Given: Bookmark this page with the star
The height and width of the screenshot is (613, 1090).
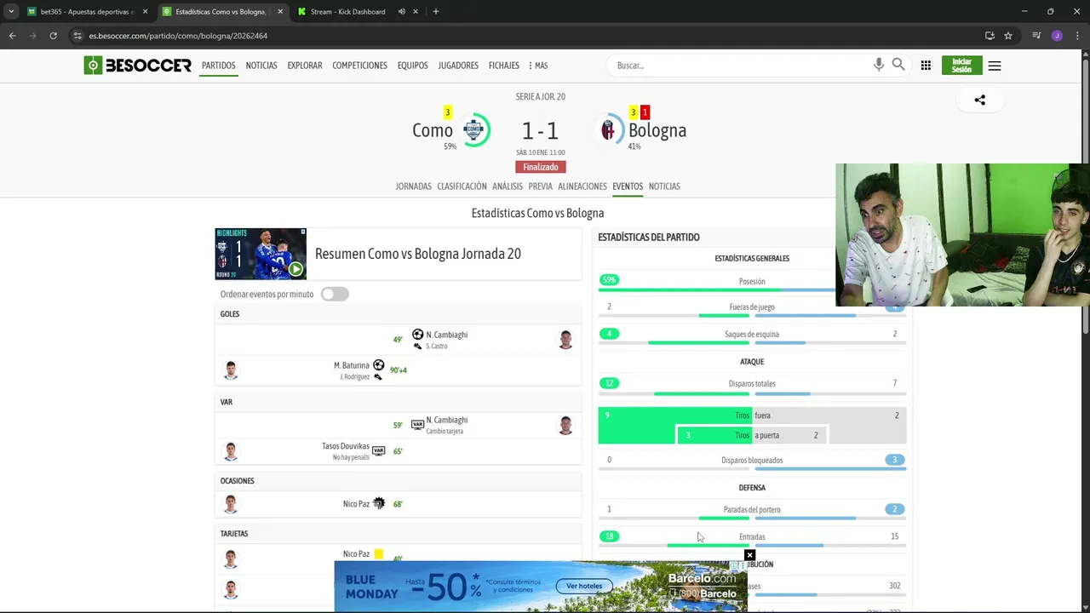Looking at the screenshot, I should [x=1008, y=36].
